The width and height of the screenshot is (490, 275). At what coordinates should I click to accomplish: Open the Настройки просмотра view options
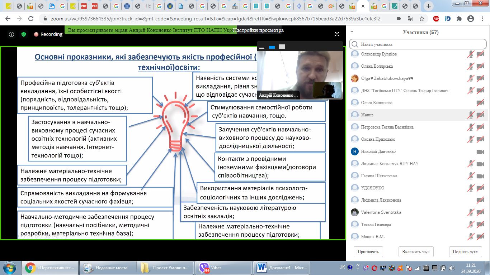[x=258, y=30]
